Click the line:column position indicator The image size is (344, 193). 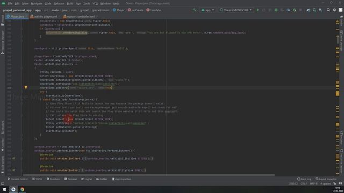pos(293,183)
